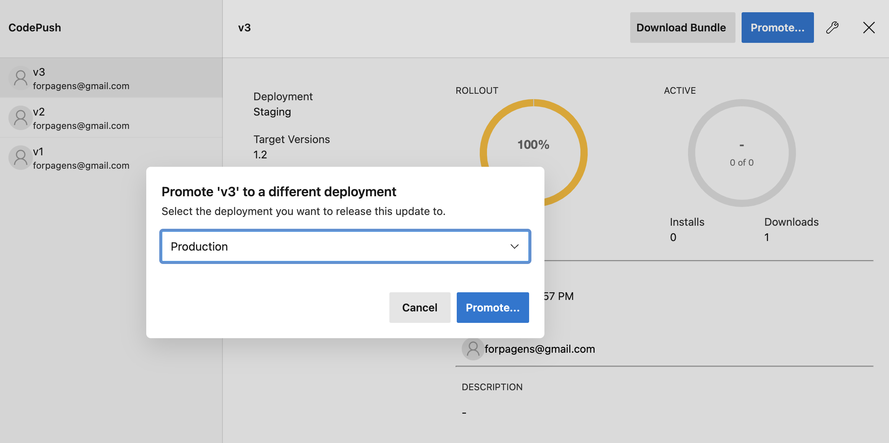
Task: Click the dropdown chevron arrow
Action: 514,246
